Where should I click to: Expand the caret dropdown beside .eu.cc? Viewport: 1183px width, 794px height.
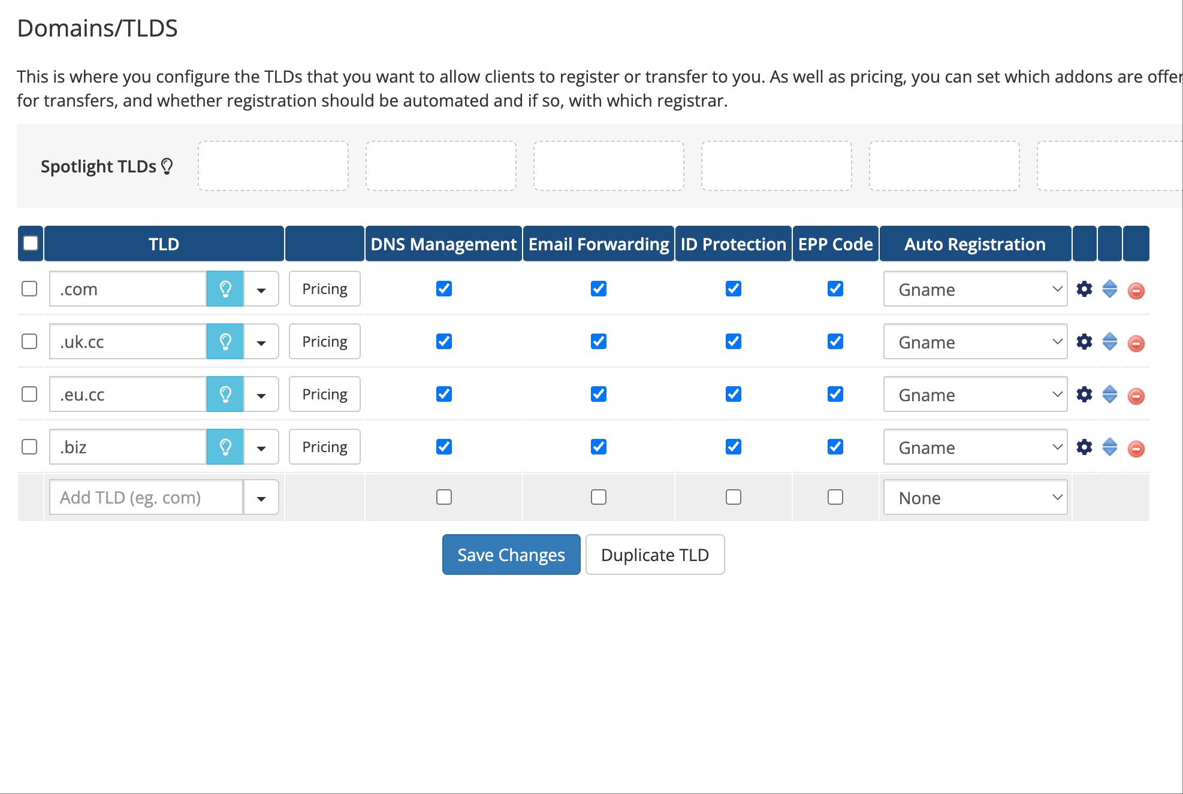(261, 395)
